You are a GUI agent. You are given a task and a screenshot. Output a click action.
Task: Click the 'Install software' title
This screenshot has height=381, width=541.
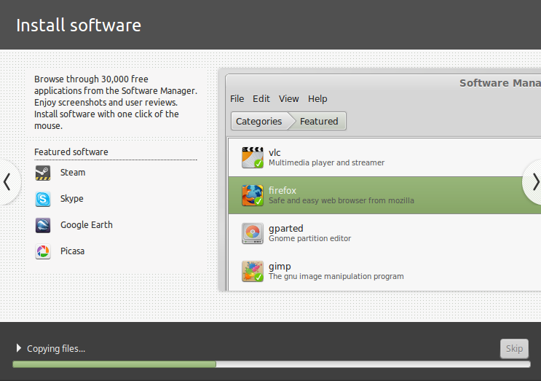pos(79,25)
